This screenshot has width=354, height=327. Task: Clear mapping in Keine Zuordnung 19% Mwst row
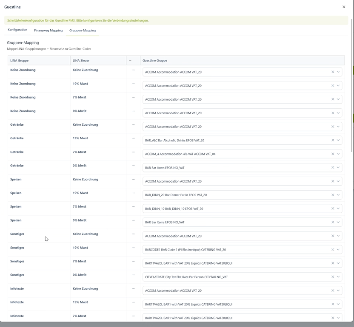(x=333, y=86)
